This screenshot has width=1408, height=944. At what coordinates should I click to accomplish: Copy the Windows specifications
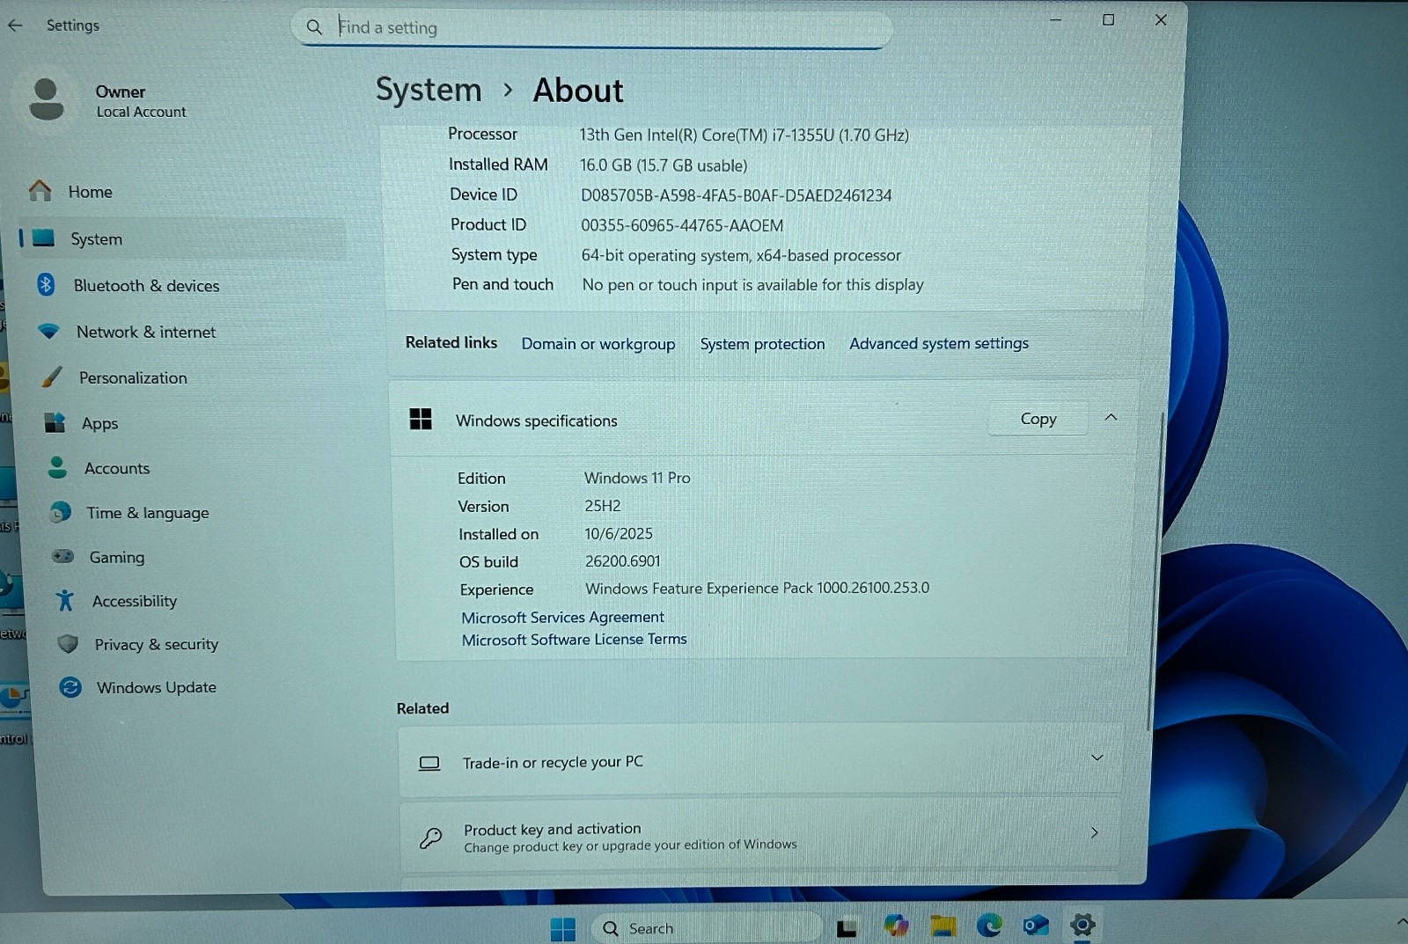(x=1038, y=419)
